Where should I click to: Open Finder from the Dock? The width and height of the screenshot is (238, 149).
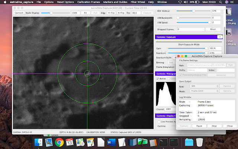pos(38,142)
